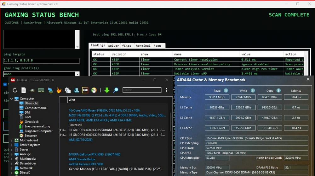Click the AIDA64 refresh toolbar icon
Viewport: 315px width, 176px height.
(15, 90)
